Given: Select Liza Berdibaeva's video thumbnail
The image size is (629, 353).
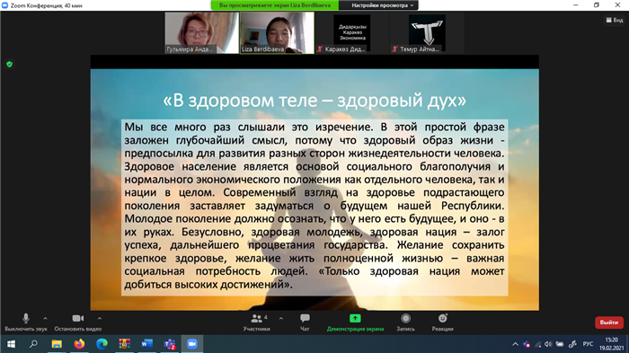Looking at the screenshot, I should [x=277, y=32].
